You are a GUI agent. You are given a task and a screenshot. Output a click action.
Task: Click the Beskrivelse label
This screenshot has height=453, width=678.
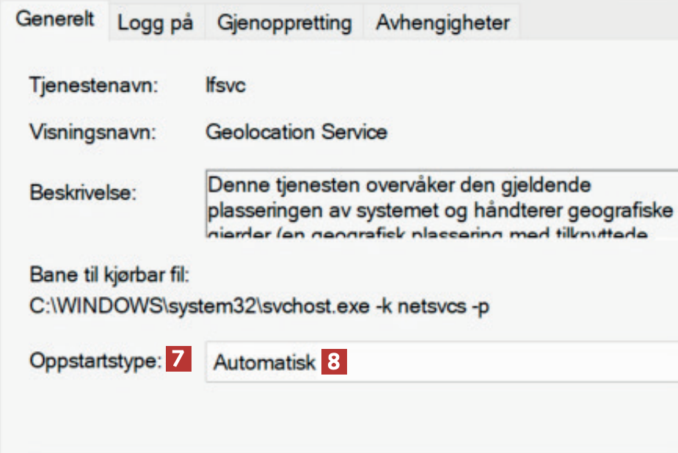tap(84, 192)
